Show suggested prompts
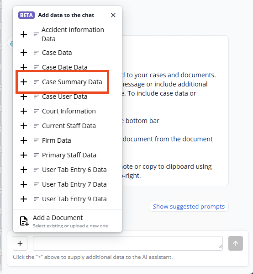 tap(189, 206)
